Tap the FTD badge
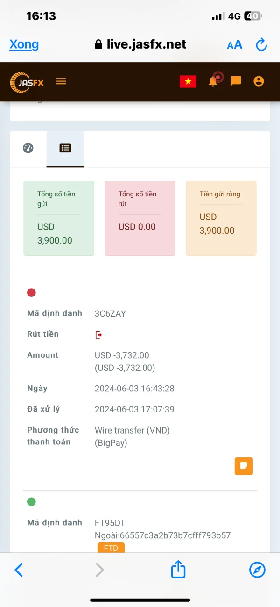The width and height of the screenshot is (280, 607). click(111, 548)
